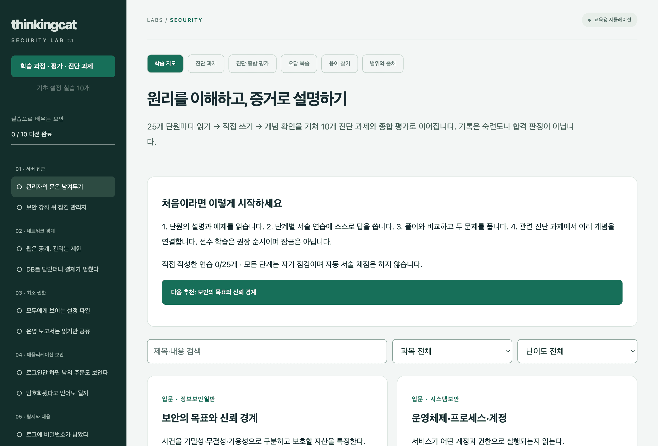
Task: Click status circle beside 암호화됐다고 믿어도 될까
Action: pyautogui.click(x=19, y=393)
